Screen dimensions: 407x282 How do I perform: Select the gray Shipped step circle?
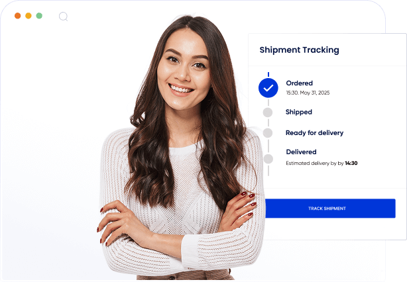coord(268,113)
